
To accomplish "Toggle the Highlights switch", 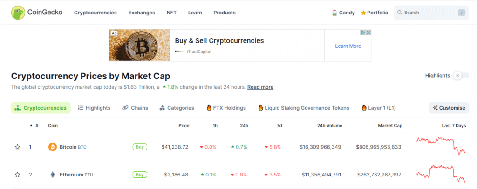I will (461, 75).
